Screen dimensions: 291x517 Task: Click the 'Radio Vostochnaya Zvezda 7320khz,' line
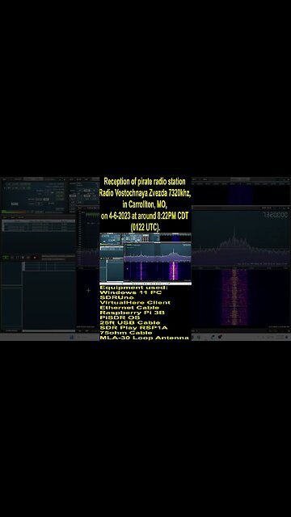pos(145,193)
